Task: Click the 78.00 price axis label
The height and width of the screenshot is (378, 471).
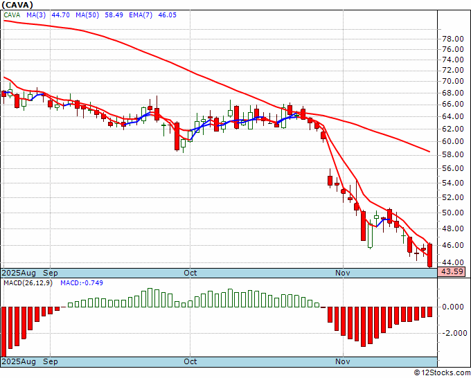Action: coord(453,39)
